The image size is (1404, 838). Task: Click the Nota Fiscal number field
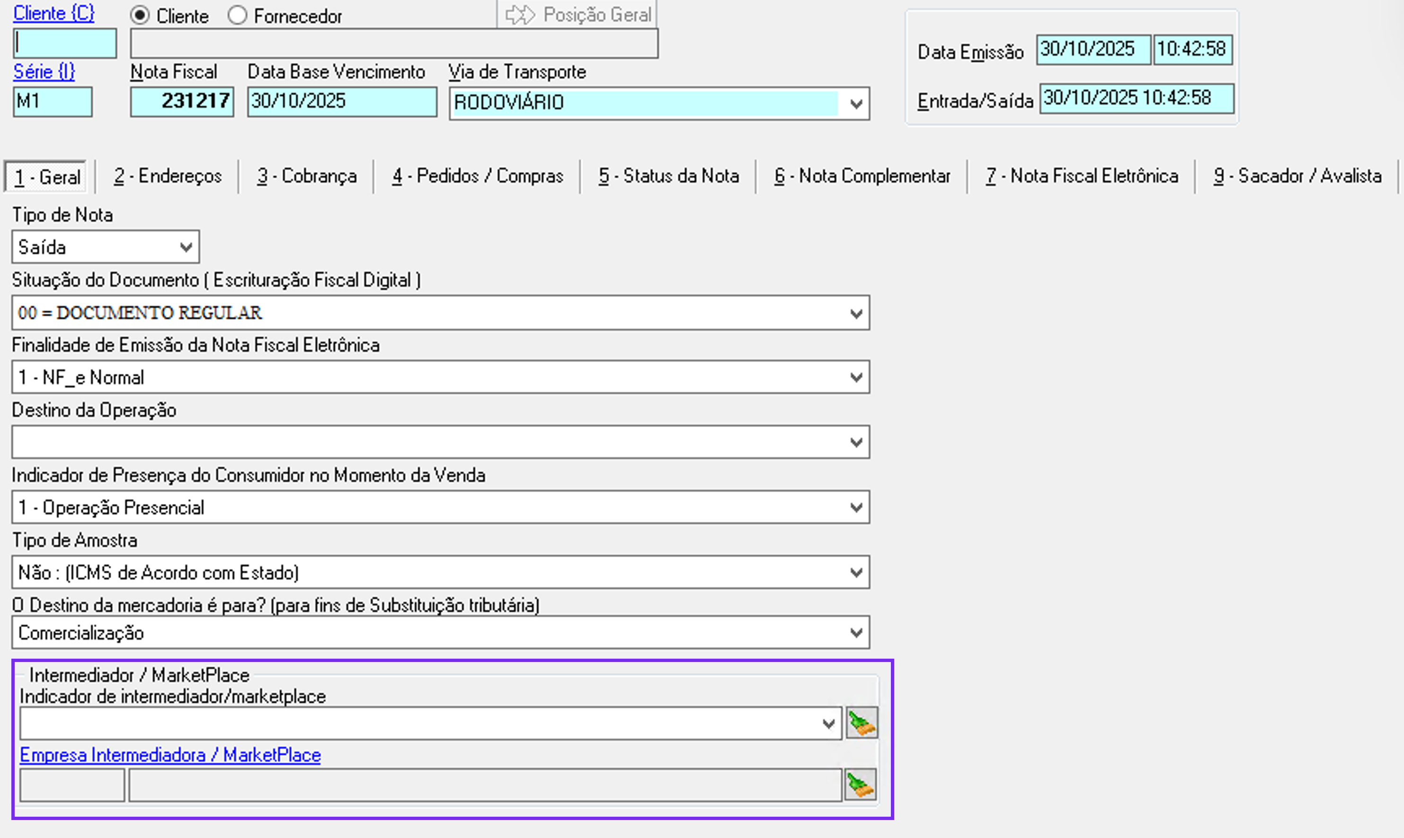point(182,102)
